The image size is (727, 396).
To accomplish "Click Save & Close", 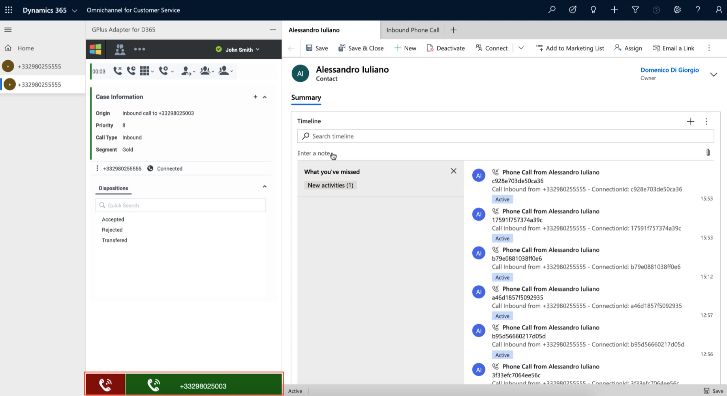I will [361, 48].
